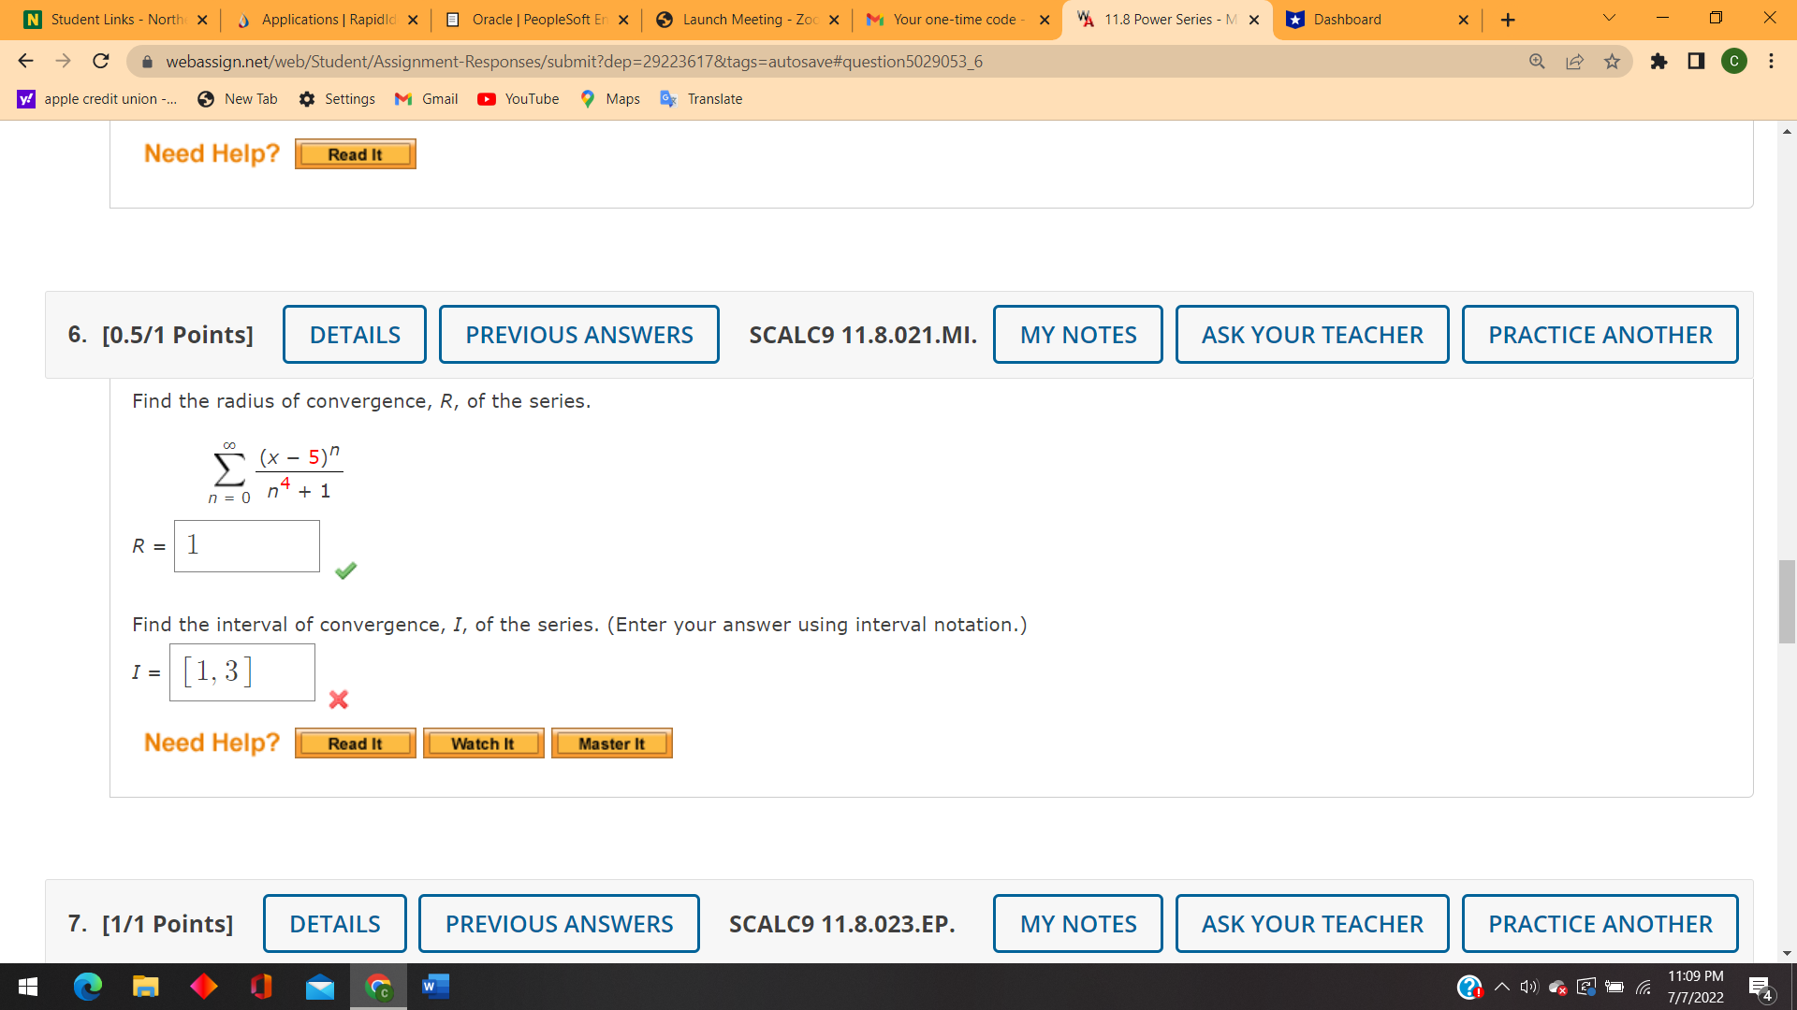This screenshot has width=1797, height=1010.
Task: Open the Chrome three-dot menu
Action: pos(1772,61)
